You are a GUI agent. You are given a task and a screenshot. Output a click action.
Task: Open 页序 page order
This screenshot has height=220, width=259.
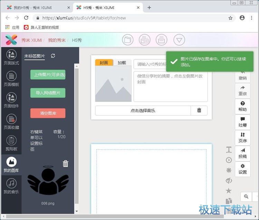[x=243, y=138]
